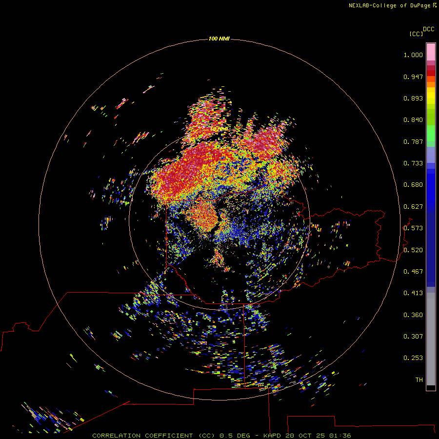
Task: Click the DCC label above the color bar
Action: [428, 29]
